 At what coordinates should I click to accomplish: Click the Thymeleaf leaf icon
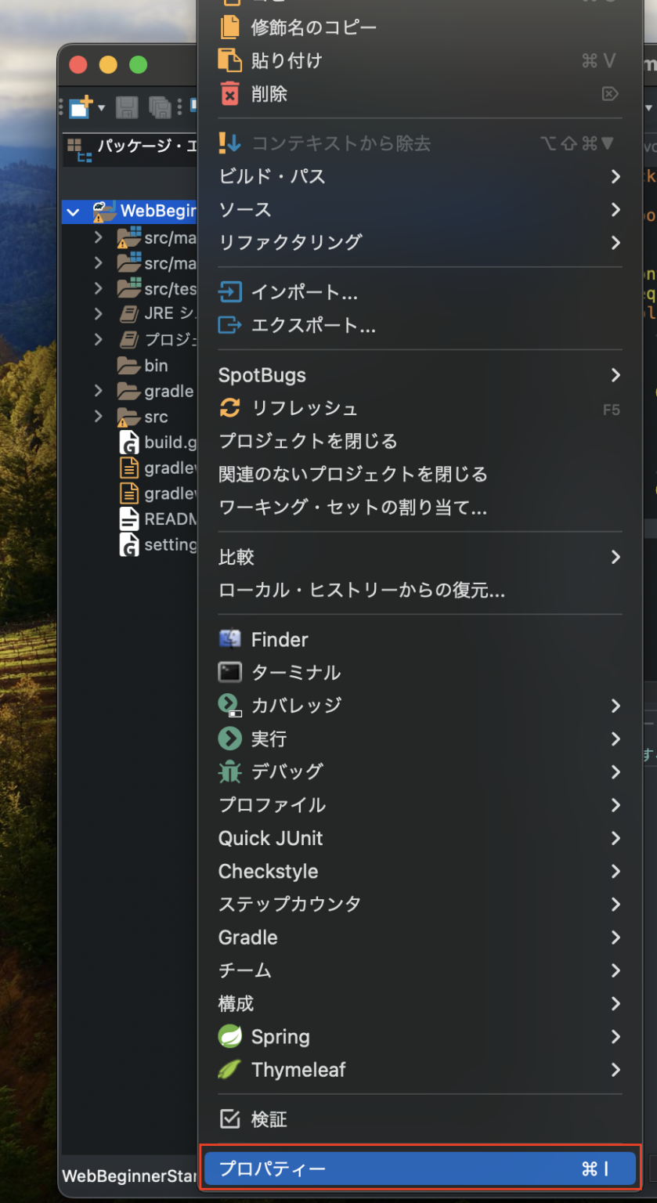click(229, 1070)
